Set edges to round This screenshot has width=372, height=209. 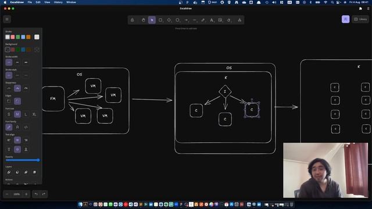pyautogui.click(x=17, y=101)
